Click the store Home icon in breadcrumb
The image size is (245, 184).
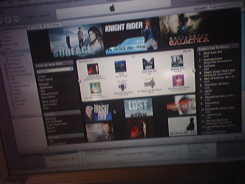coord(43,26)
